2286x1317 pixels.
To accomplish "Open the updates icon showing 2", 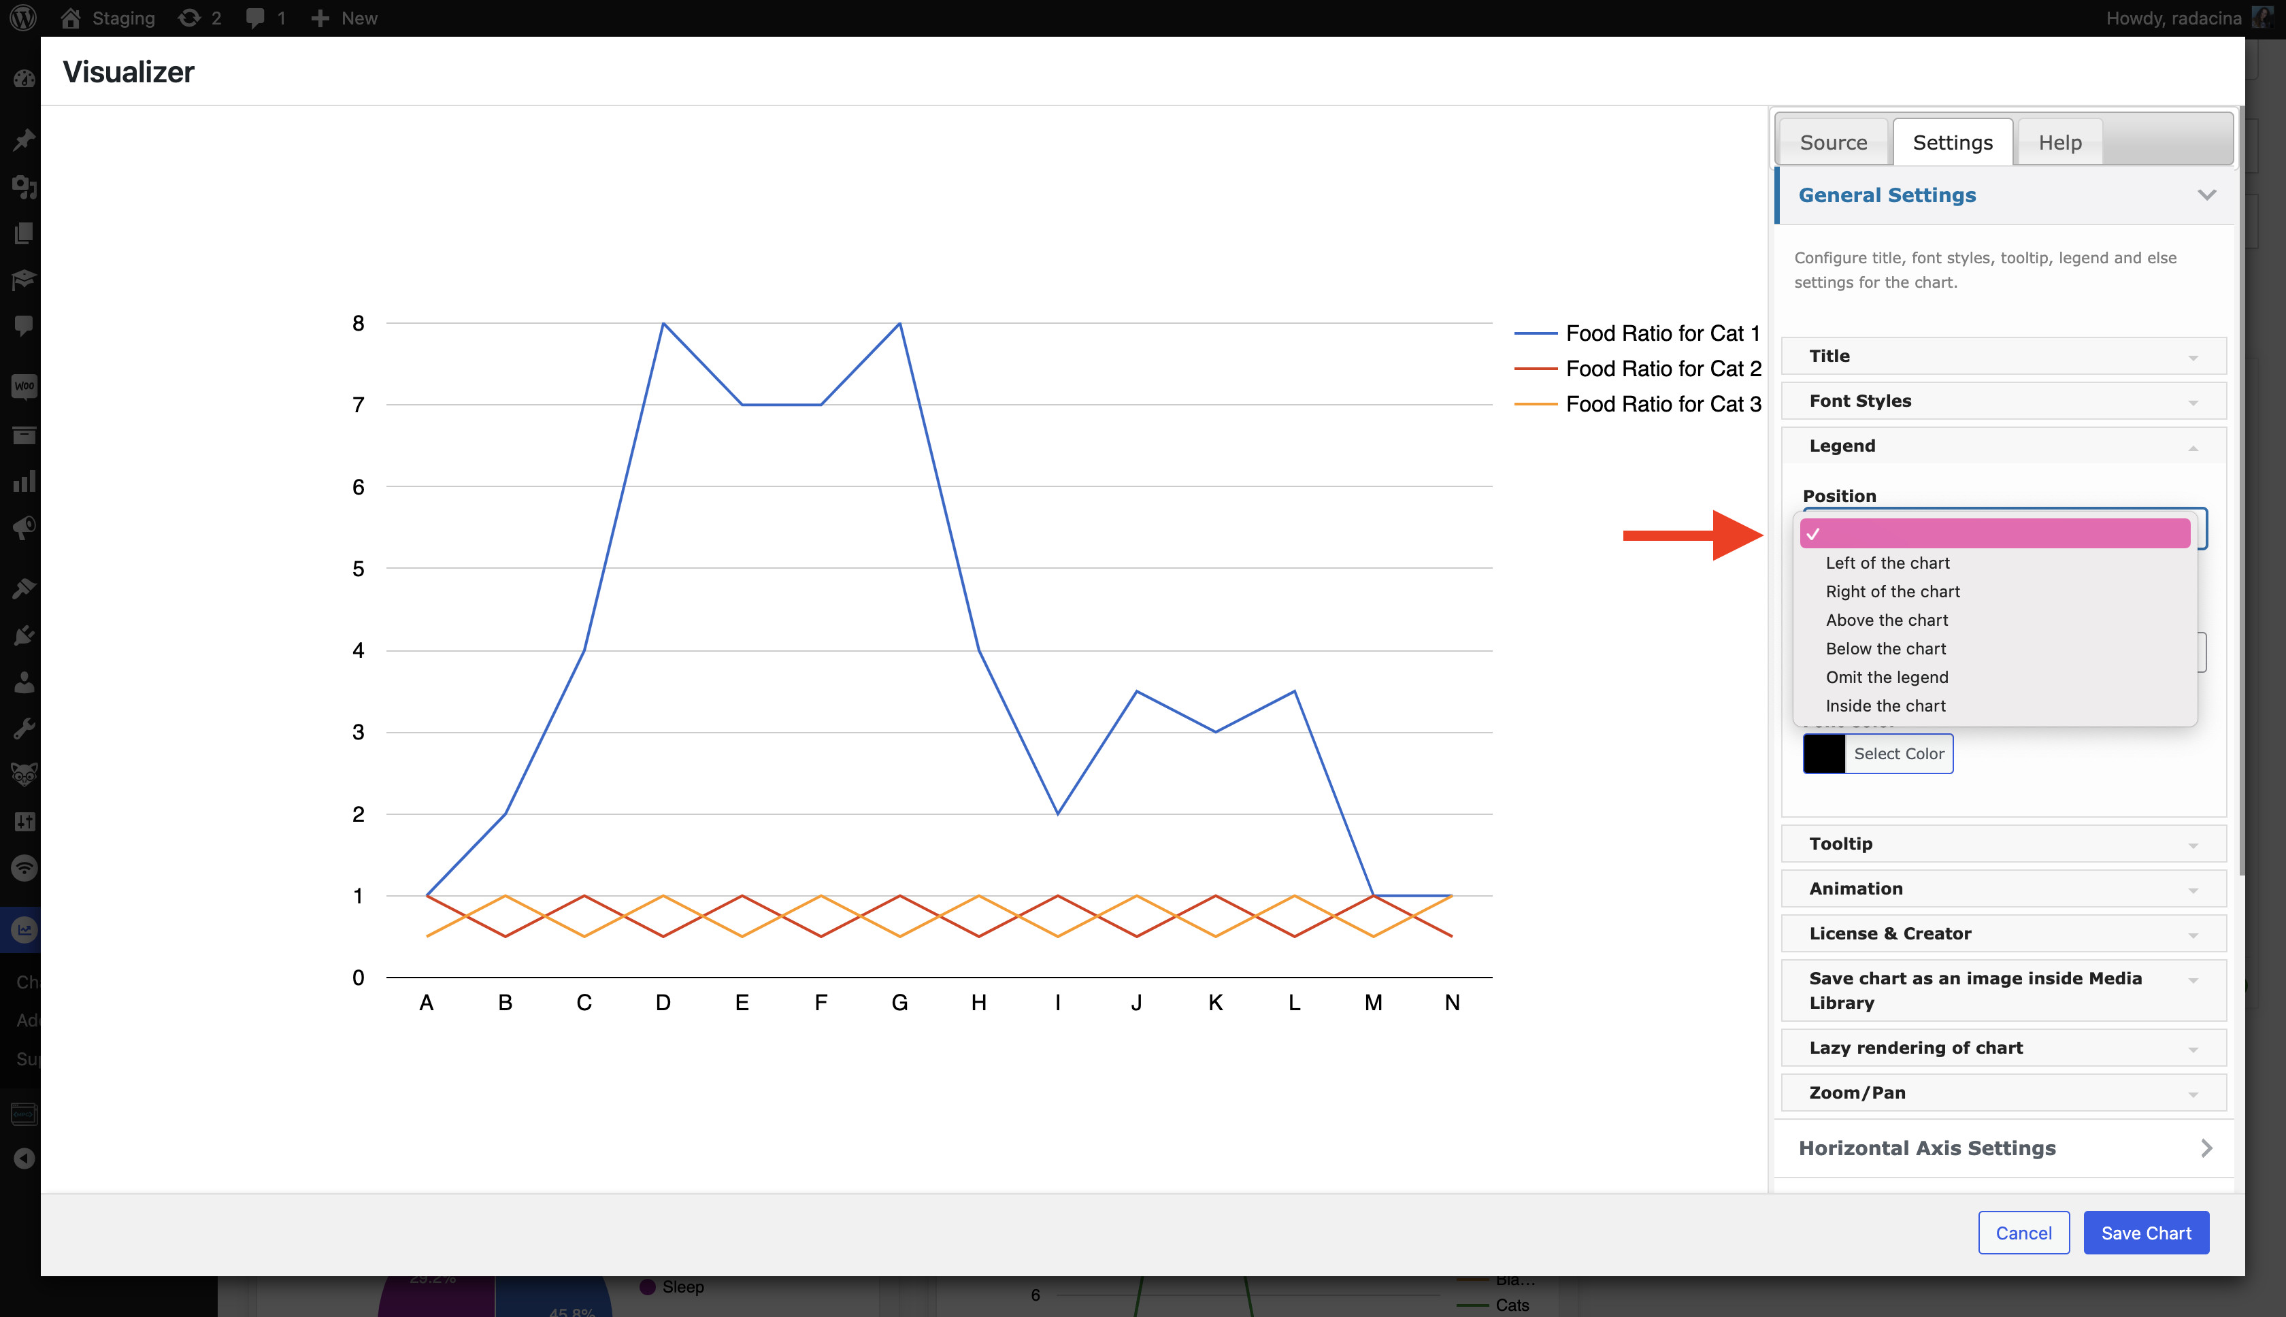I will (200, 18).
